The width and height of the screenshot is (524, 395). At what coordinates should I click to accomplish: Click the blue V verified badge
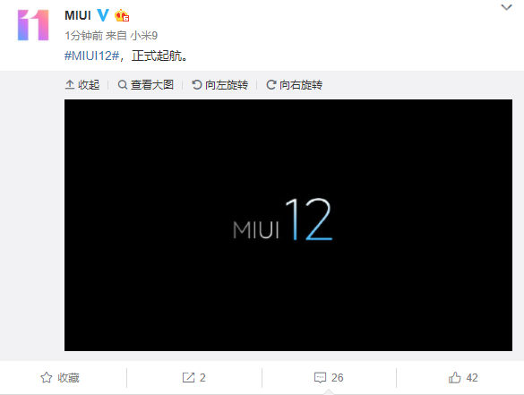(103, 15)
